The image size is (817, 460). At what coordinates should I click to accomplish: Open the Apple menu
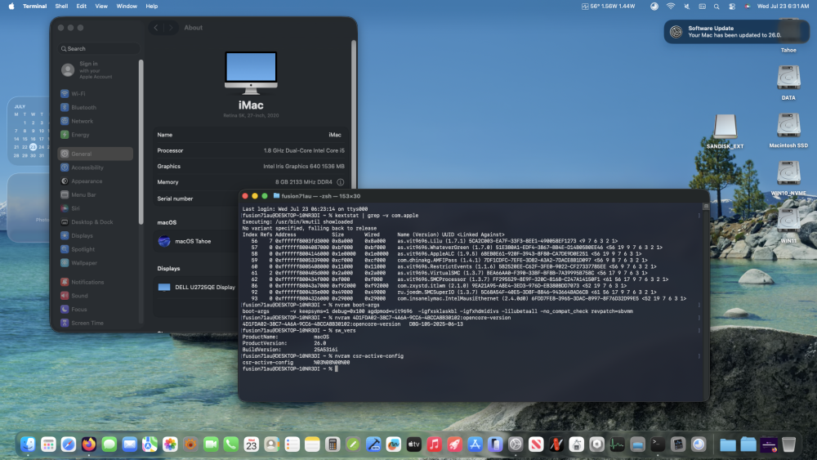pos(11,7)
